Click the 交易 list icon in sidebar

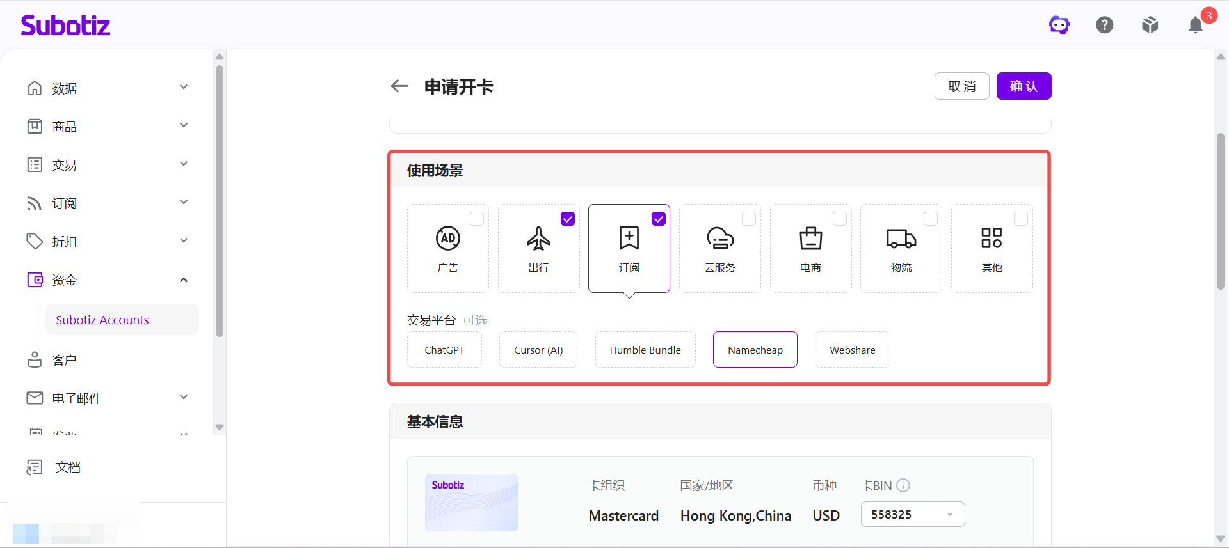point(35,164)
